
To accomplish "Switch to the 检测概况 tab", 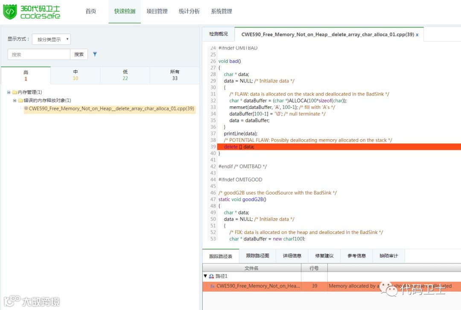I will (x=219, y=34).
